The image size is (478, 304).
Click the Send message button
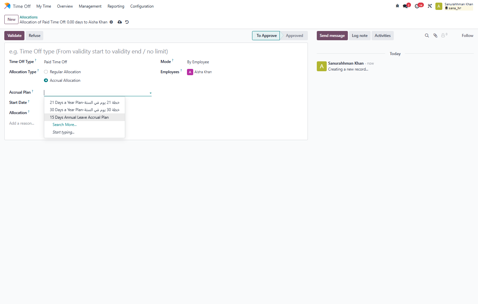[x=332, y=36]
